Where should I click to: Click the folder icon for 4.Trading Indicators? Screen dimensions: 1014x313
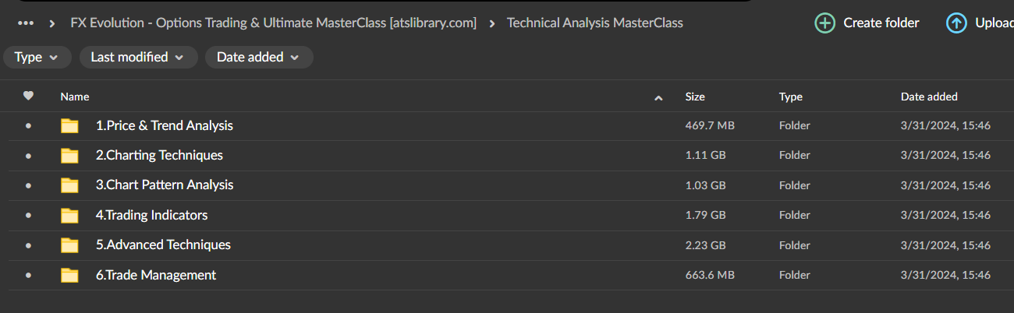[70, 216]
